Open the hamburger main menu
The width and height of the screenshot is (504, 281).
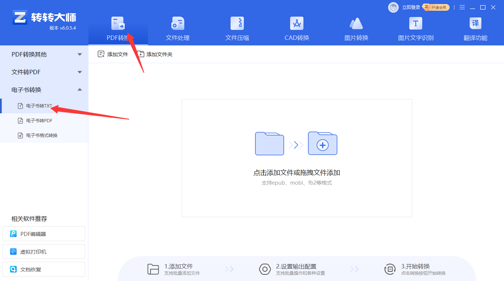point(462,7)
